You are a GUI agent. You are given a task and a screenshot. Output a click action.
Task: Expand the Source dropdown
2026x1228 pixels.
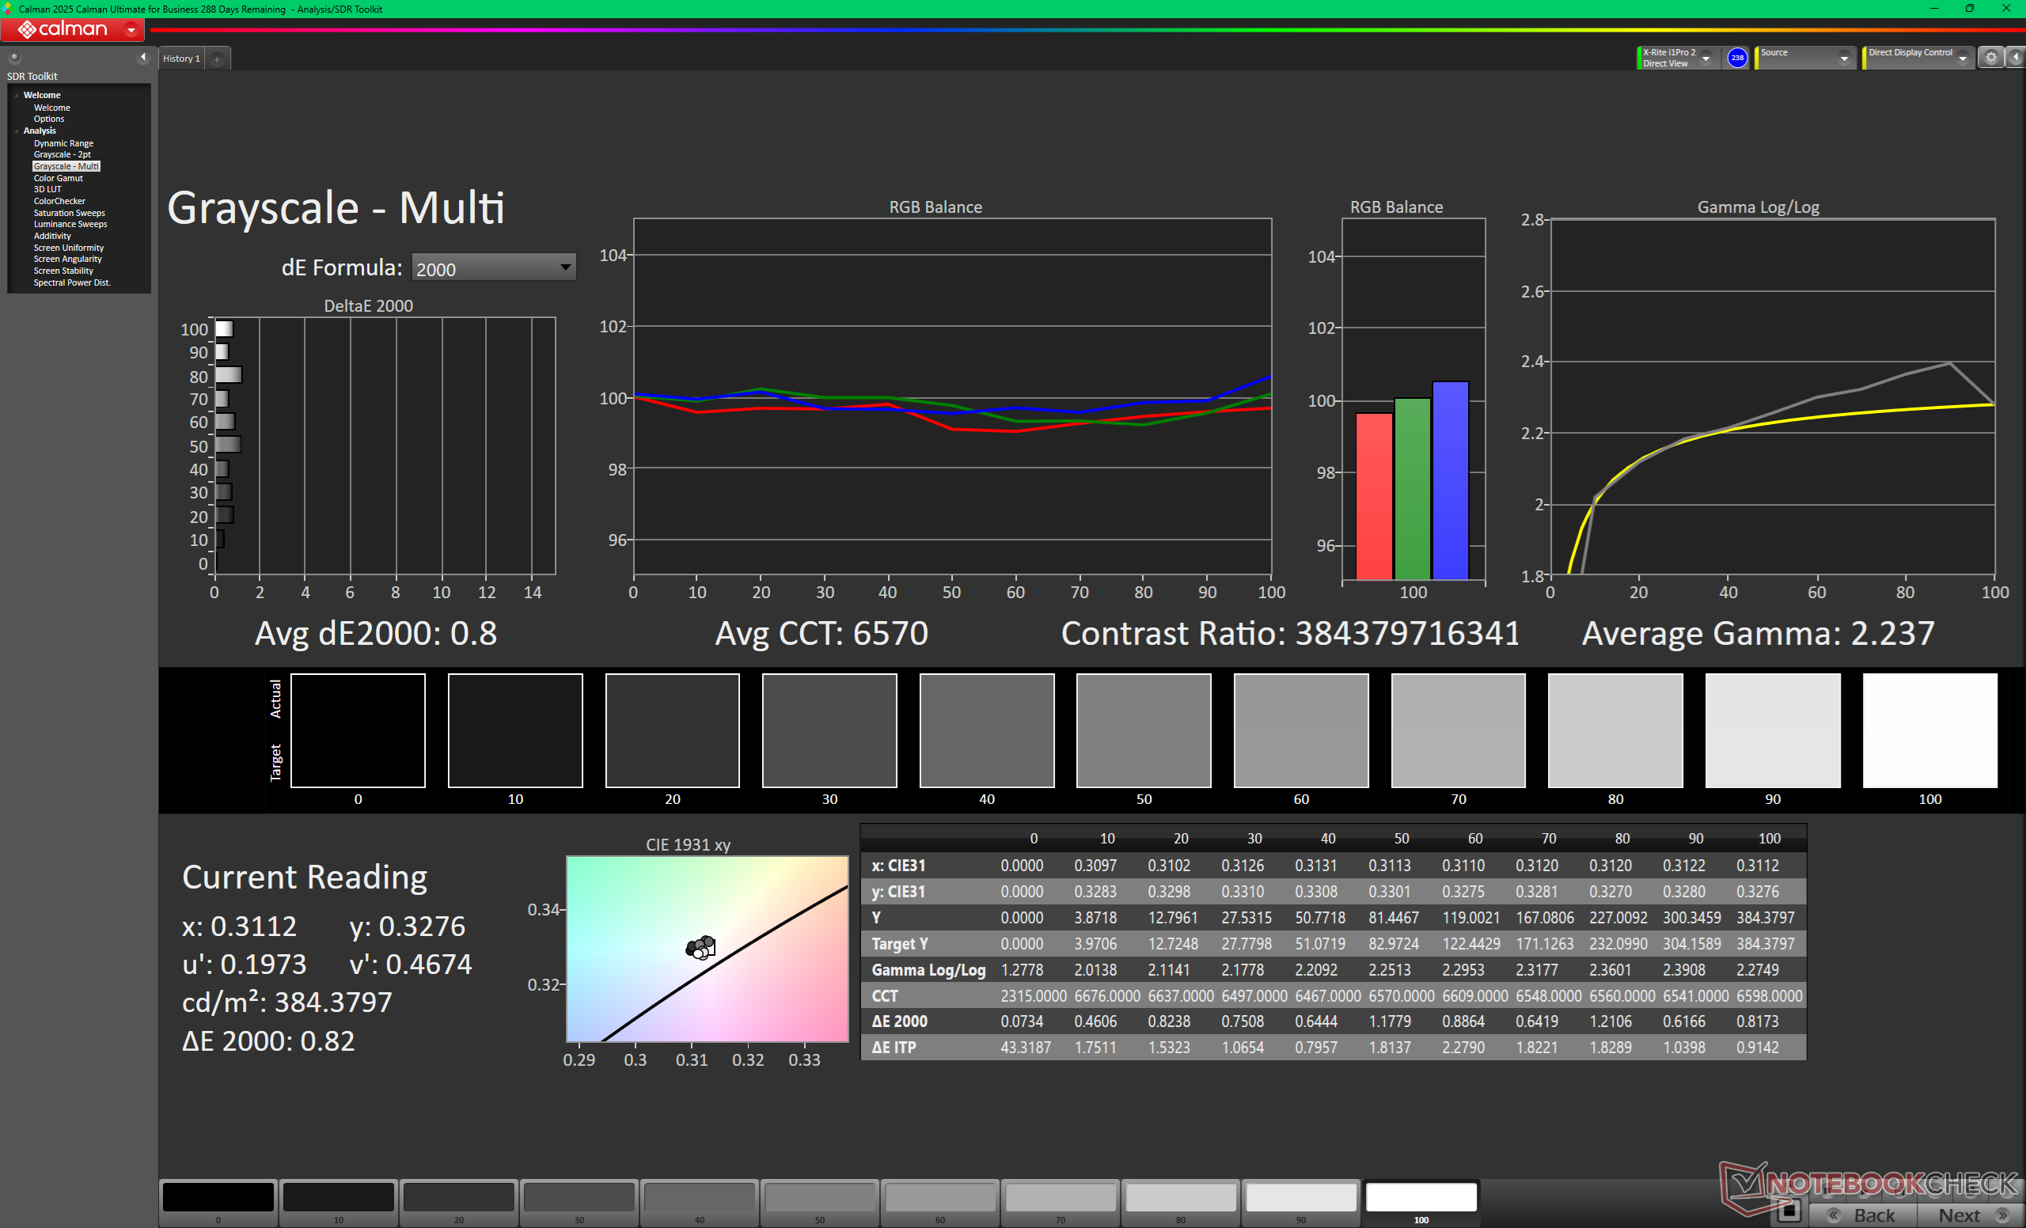point(1843,59)
